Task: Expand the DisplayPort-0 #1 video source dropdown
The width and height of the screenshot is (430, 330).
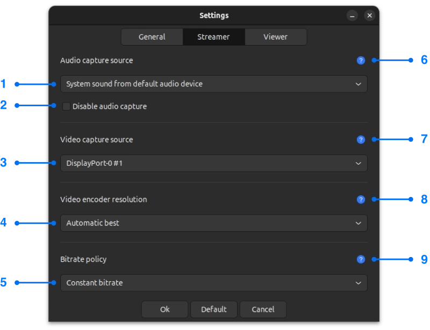Action: pos(214,163)
